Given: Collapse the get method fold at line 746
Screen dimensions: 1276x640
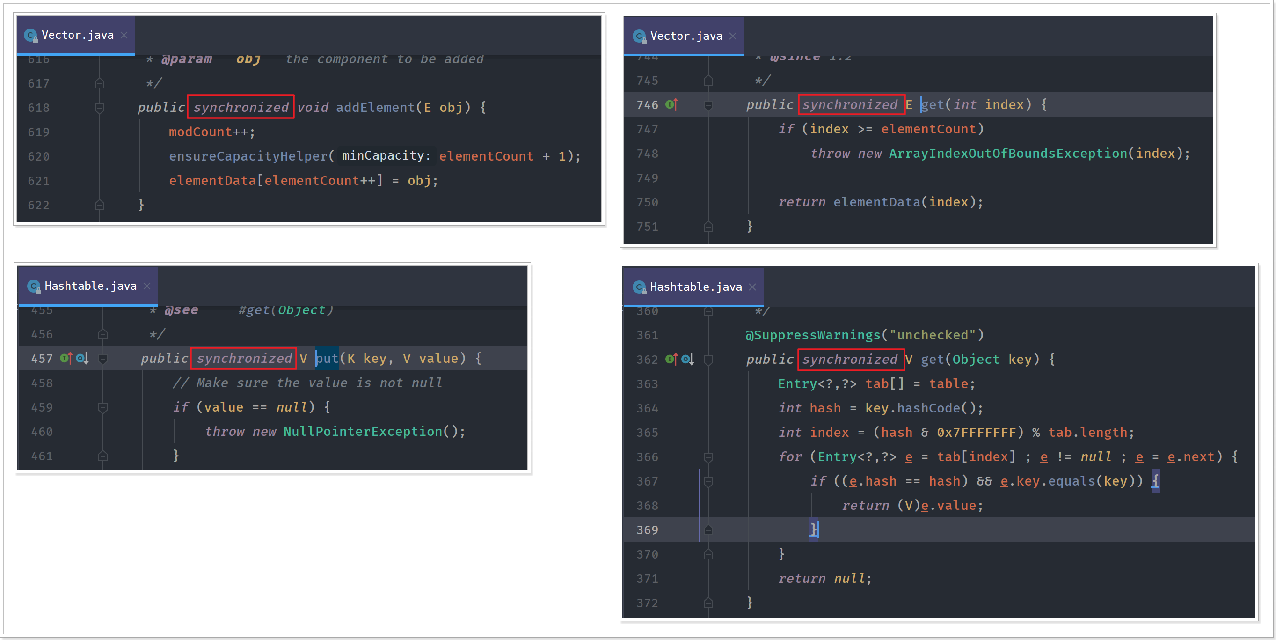Looking at the screenshot, I should click(x=708, y=105).
